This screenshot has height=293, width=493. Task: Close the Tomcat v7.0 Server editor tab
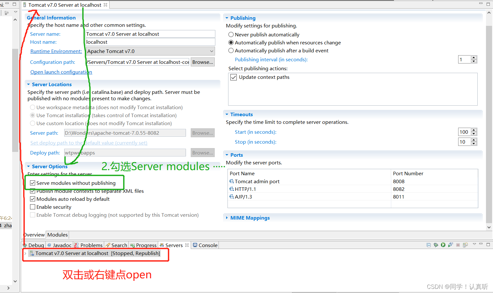tap(105, 5)
